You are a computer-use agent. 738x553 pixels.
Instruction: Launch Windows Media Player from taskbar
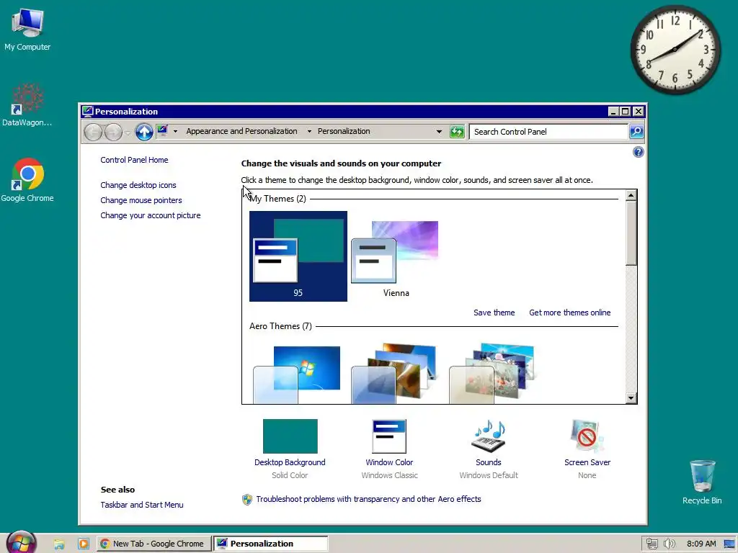coord(84,544)
